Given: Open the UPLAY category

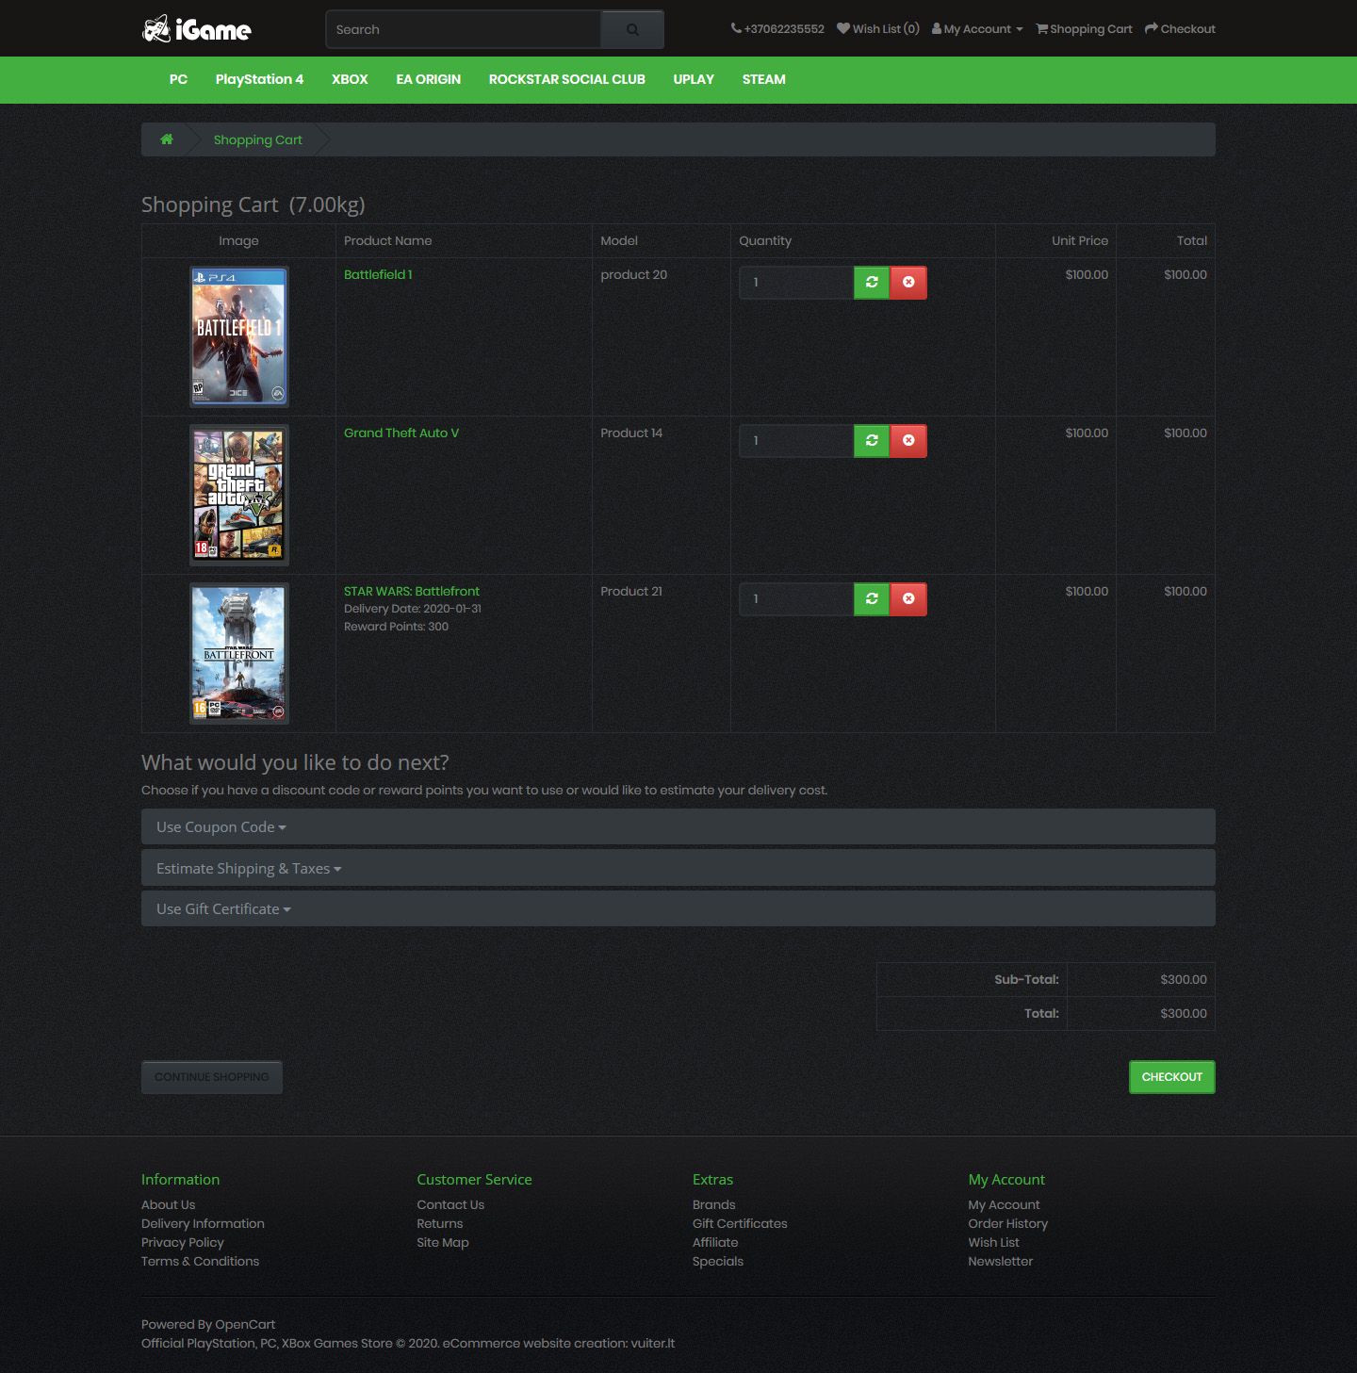Looking at the screenshot, I should pos(694,79).
